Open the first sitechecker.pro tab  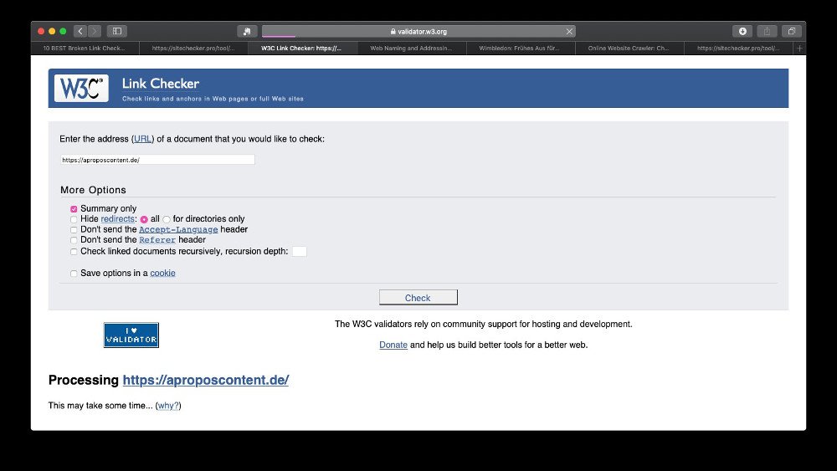[x=193, y=48]
